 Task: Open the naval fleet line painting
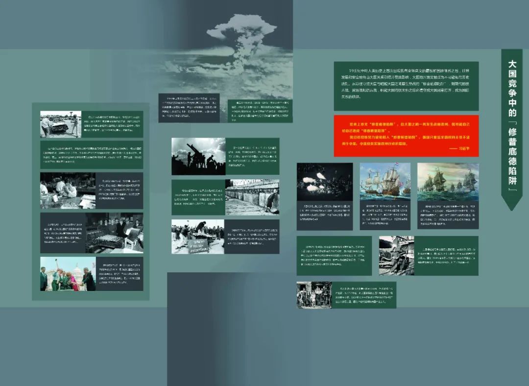[448, 182]
